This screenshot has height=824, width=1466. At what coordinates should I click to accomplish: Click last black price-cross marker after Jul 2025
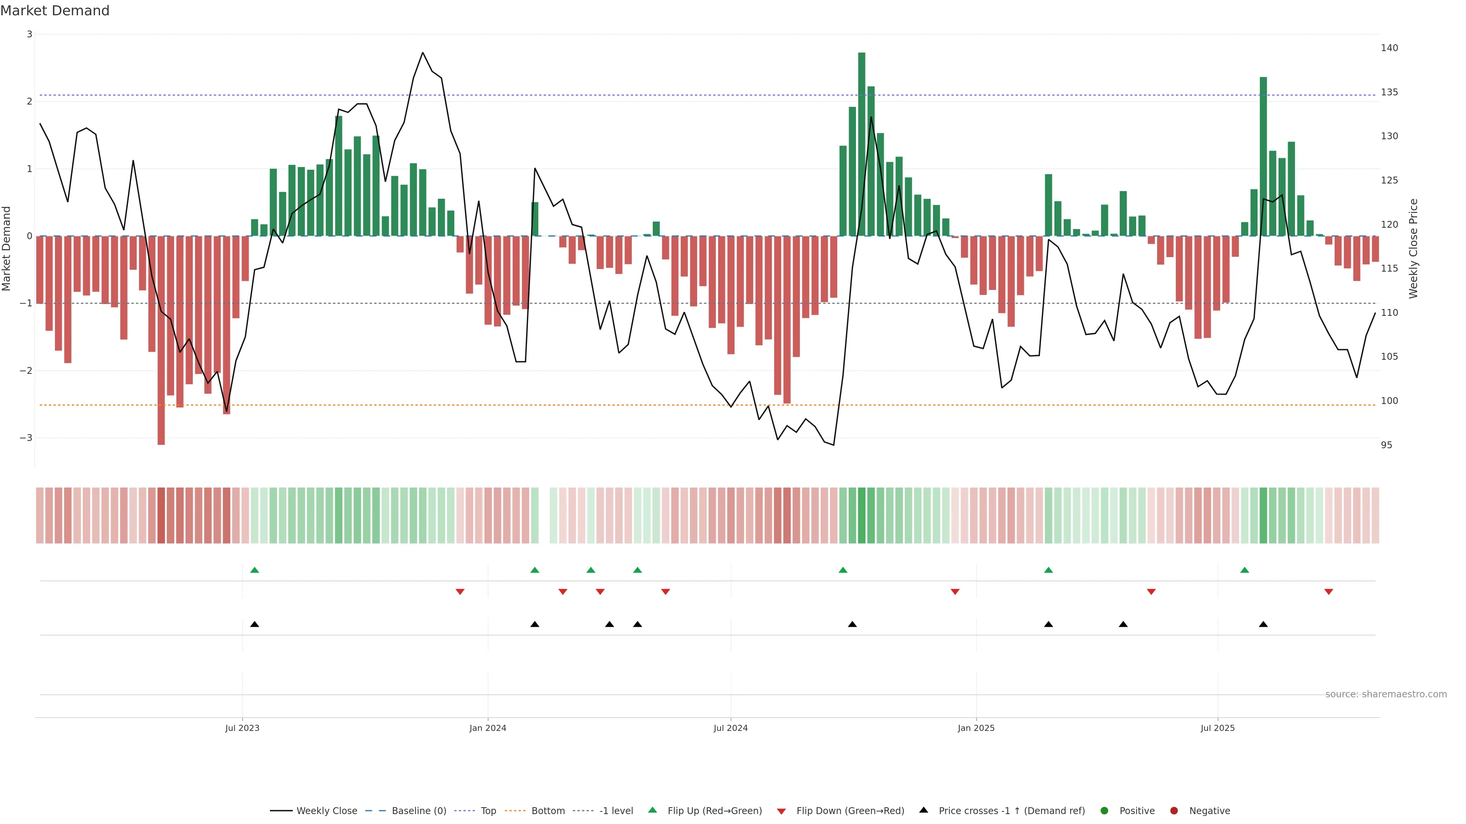click(1263, 624)
